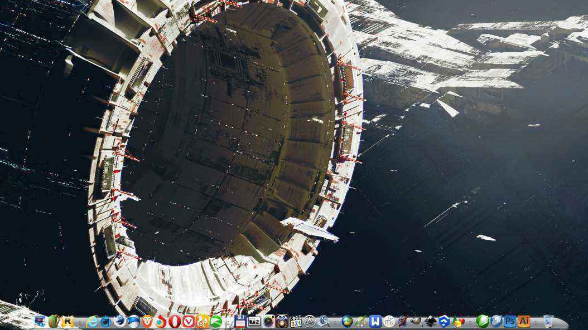
Task: Launch the 7z archiver app
Action: click(254, 322)
